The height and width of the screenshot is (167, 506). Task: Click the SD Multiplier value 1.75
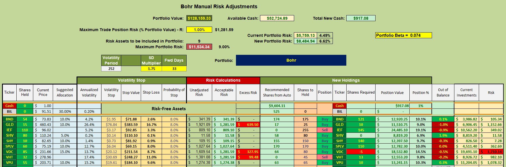pos(151,69)
